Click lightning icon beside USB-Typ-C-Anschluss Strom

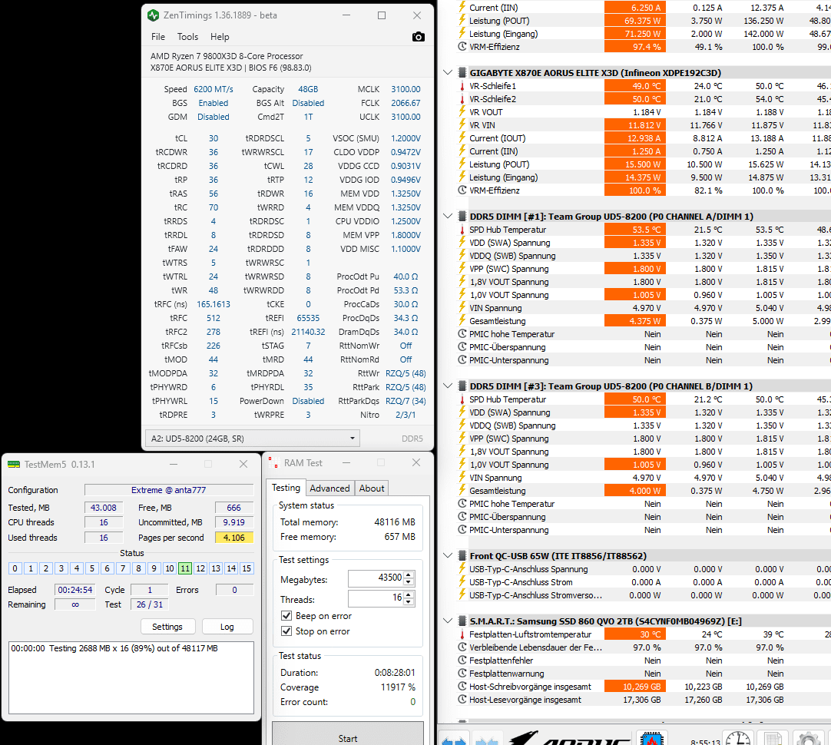point(462,582)
